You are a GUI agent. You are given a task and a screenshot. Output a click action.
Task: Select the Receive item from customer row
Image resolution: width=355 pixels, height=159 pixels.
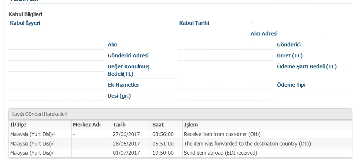180,134
